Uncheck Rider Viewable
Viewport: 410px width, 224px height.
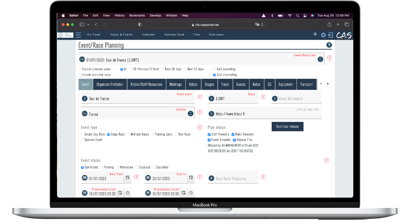click(x=233, y=134)
